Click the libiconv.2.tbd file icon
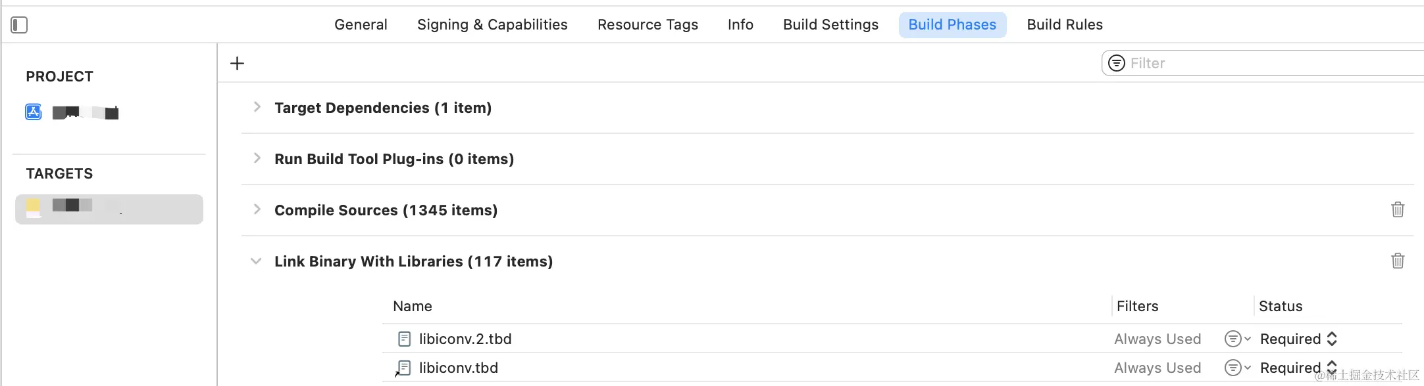 [405, 339]
